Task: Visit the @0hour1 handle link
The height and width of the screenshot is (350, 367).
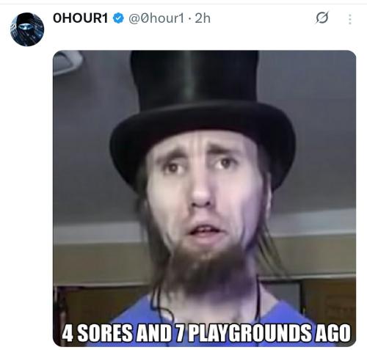Action: click(x=156, y=18)
